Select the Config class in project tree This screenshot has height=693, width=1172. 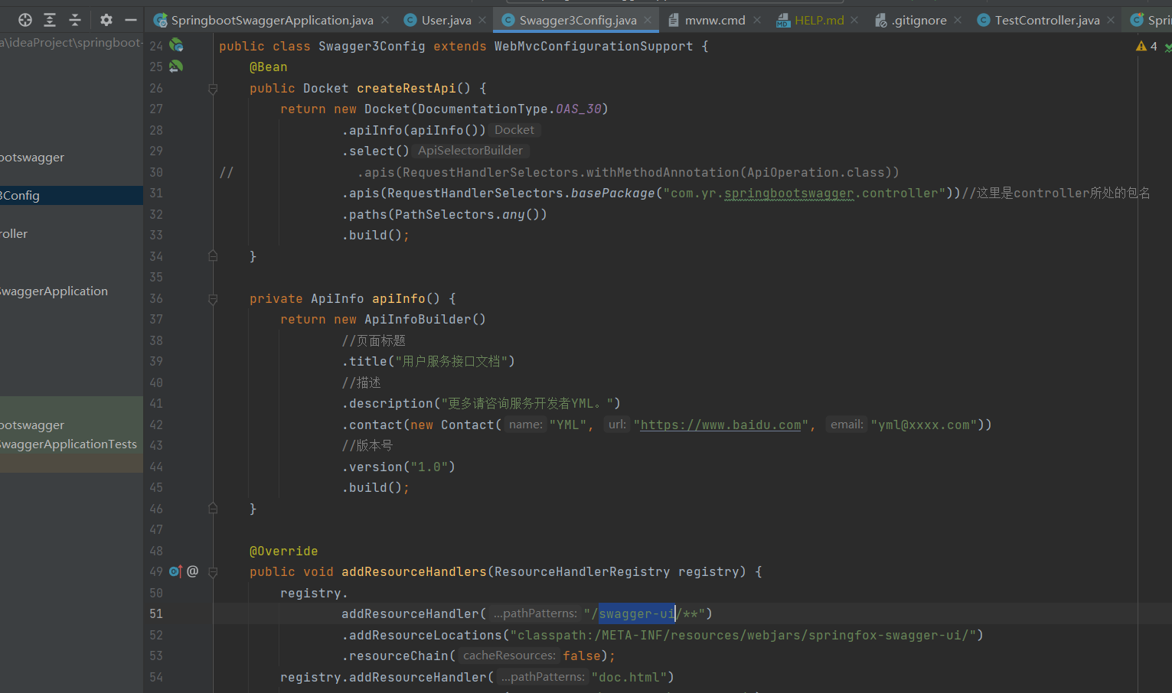[71, 195]
